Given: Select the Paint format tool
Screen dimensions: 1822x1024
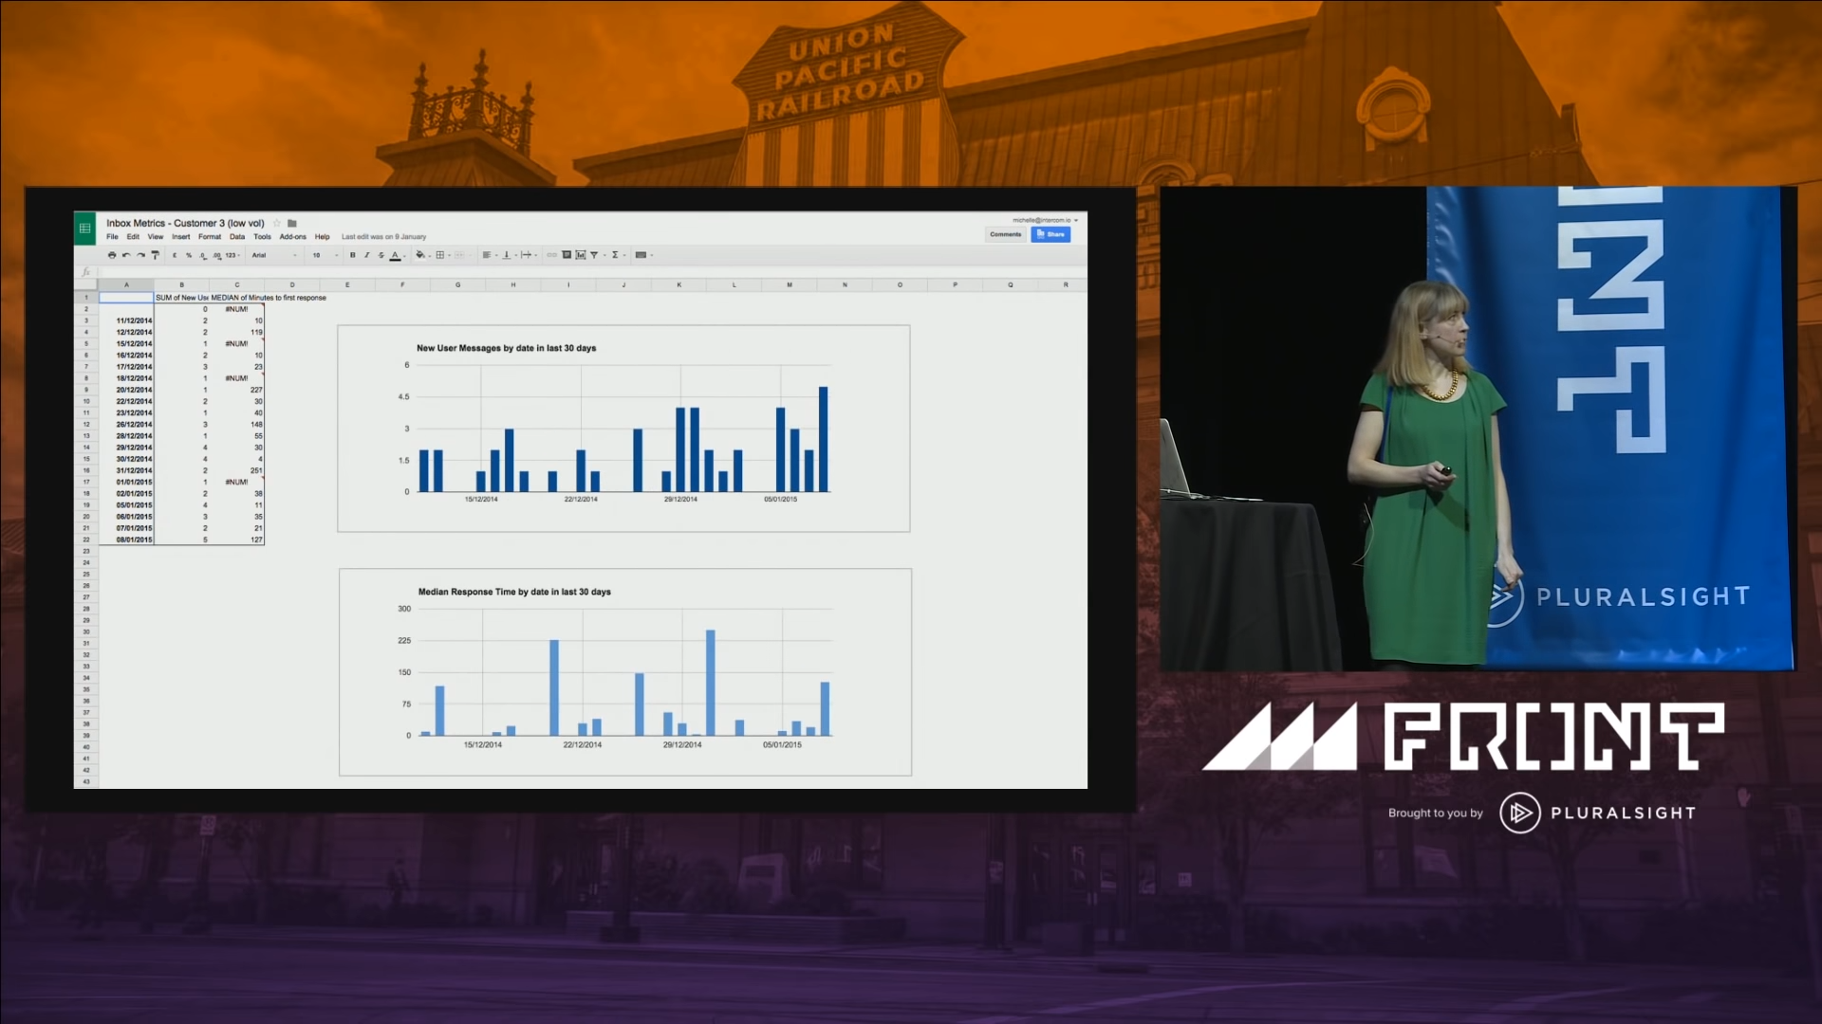Looking at the screenshot, I should click(155, 255).
